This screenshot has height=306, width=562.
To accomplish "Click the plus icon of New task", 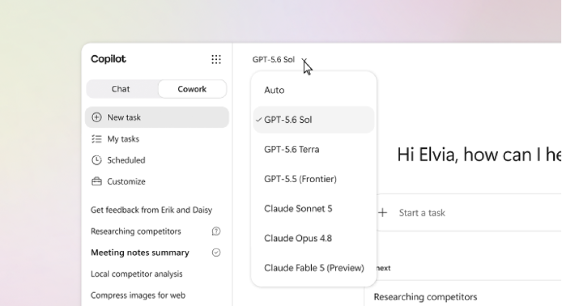I will pyautogui.click(x=96, y=117).
